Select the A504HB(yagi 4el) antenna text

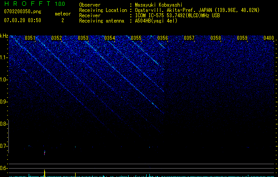[x=156, y=21]
